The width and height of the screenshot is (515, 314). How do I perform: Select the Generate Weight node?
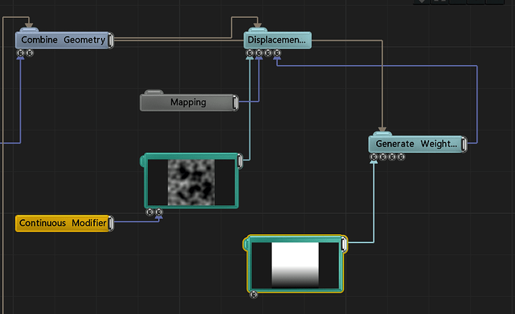(416, 144)
